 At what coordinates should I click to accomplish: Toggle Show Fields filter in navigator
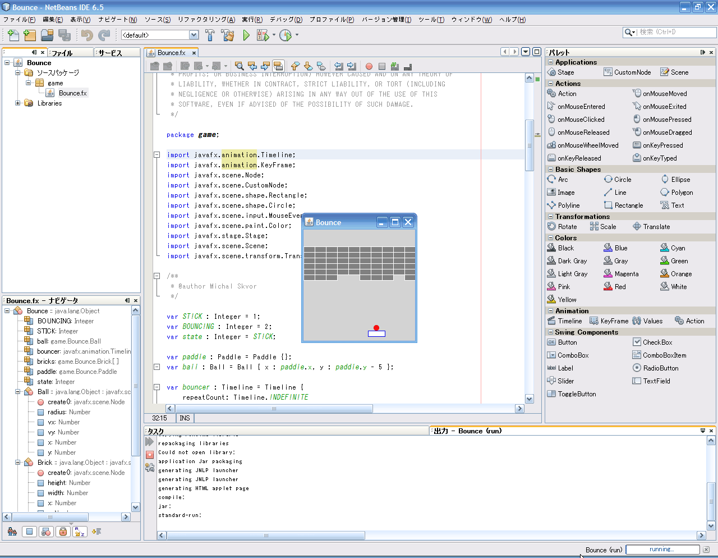pyautogui.click(x=30, y=531)
